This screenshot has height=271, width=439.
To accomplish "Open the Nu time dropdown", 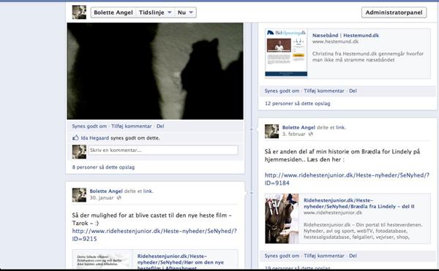I will point(185,12).
